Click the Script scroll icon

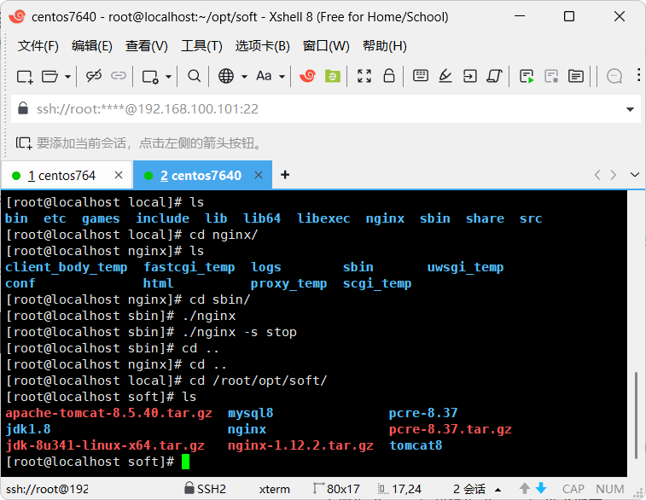coord(494,76)
